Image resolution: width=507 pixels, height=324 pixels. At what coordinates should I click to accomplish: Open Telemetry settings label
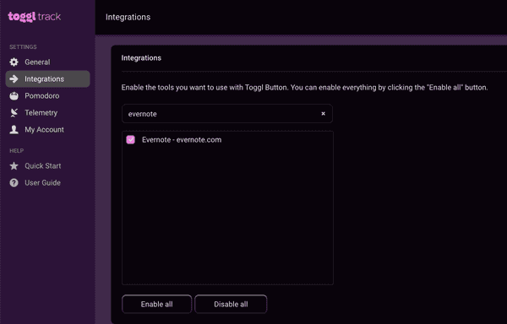pyautogui.click(x=41, y=112)
